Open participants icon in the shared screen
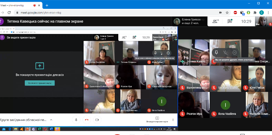Viewport: 272px width, 135px height. pyautogui.click(x=124, y=37)
